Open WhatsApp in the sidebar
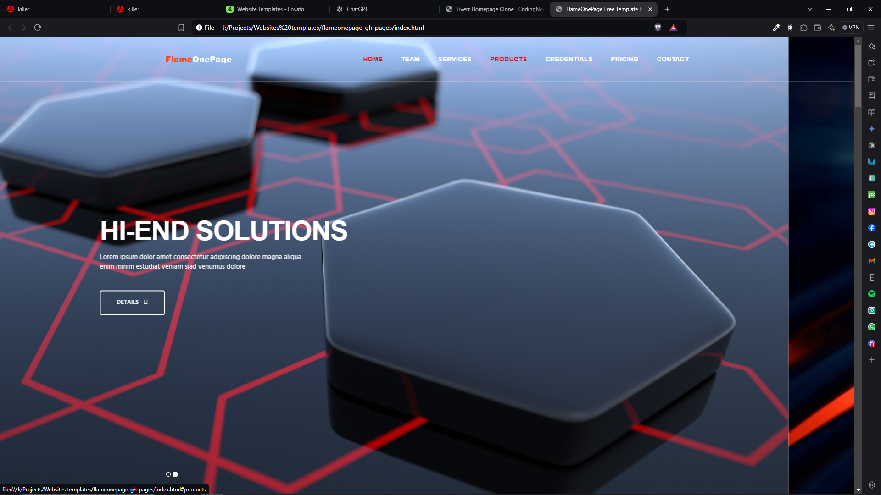 click(x=872, y=327)
